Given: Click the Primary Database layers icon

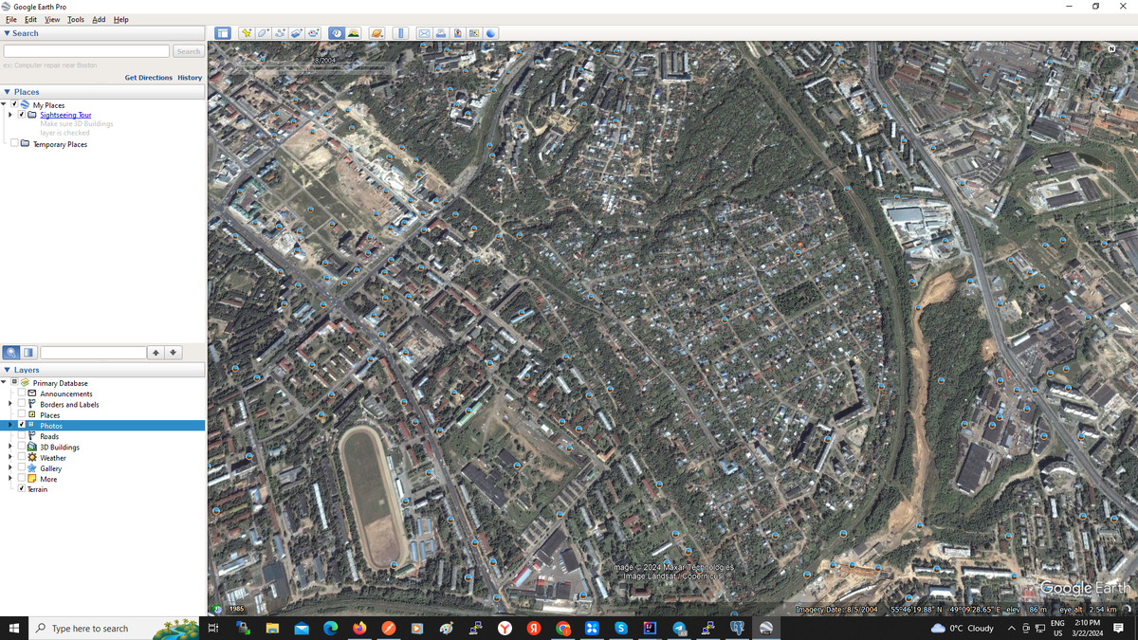Looking at the screenshot, I should pos(24,383).
